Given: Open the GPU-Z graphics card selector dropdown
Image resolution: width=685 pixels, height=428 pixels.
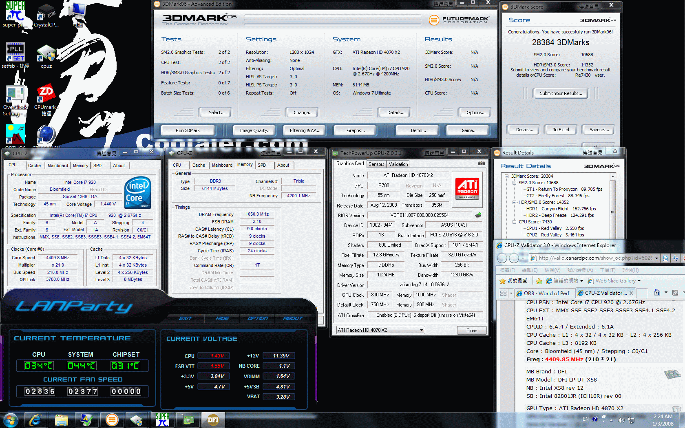Looking at the screenshot, I should [x=422, y=330].
